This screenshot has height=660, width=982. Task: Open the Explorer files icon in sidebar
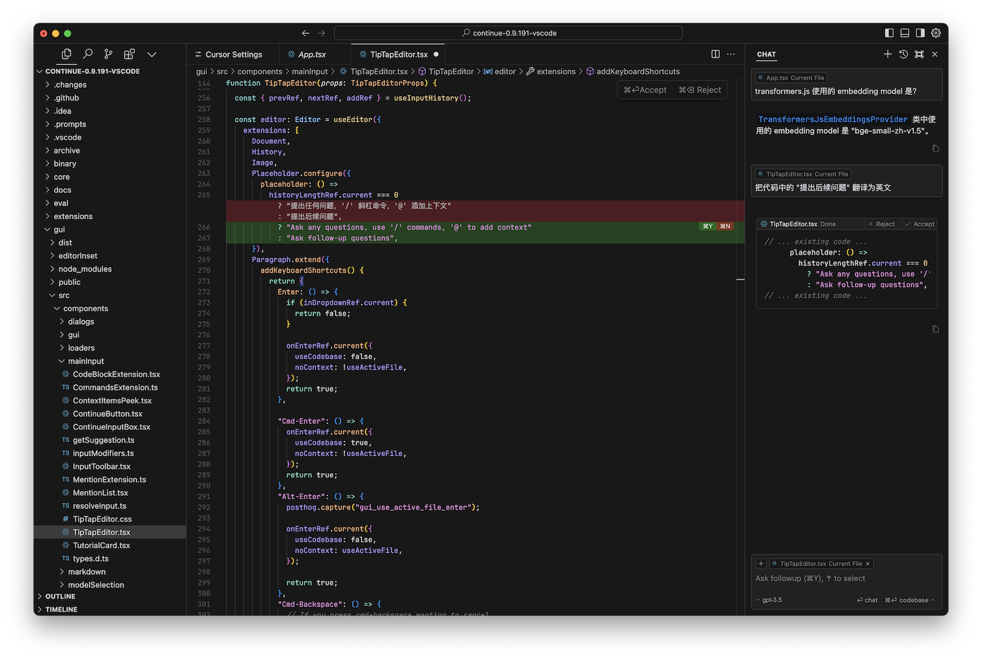pos(66,54)
